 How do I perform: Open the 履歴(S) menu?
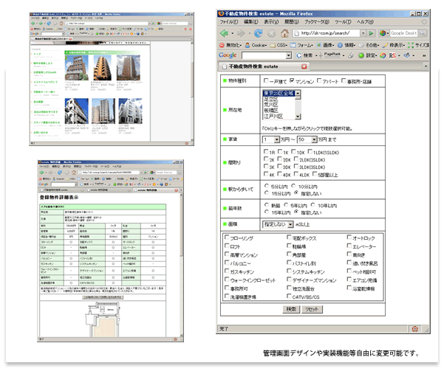click(x=291, y=22)
